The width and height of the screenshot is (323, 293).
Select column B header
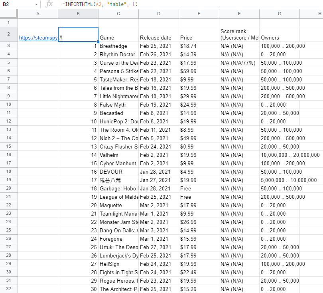[78, 14]
